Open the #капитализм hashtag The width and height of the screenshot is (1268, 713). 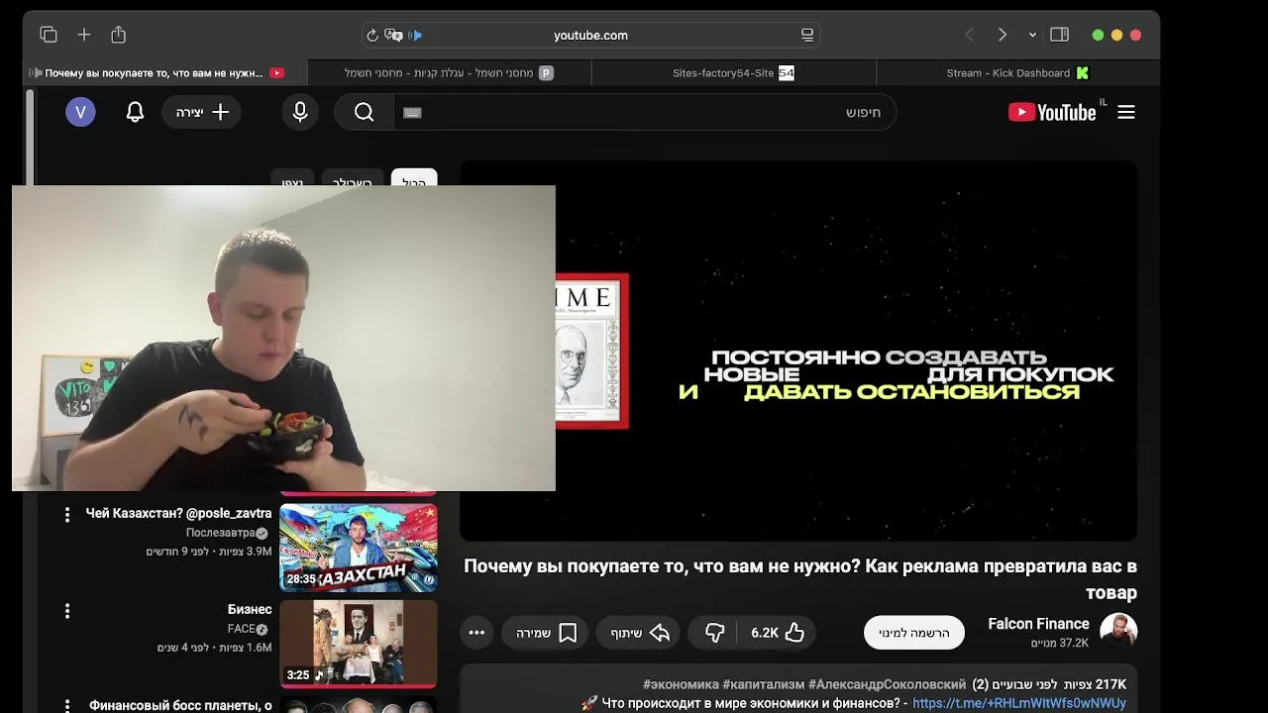click(x=763, y=684)
